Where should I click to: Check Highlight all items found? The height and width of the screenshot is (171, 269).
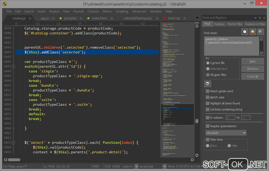[208, 103]
